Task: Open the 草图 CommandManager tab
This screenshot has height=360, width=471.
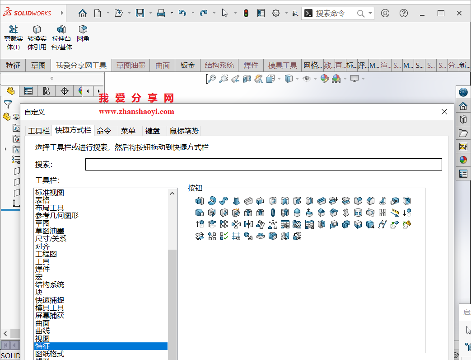Action: tap(38, 65)
